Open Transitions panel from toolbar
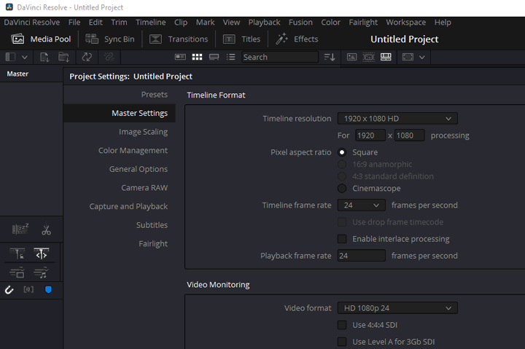 point(179,39)
